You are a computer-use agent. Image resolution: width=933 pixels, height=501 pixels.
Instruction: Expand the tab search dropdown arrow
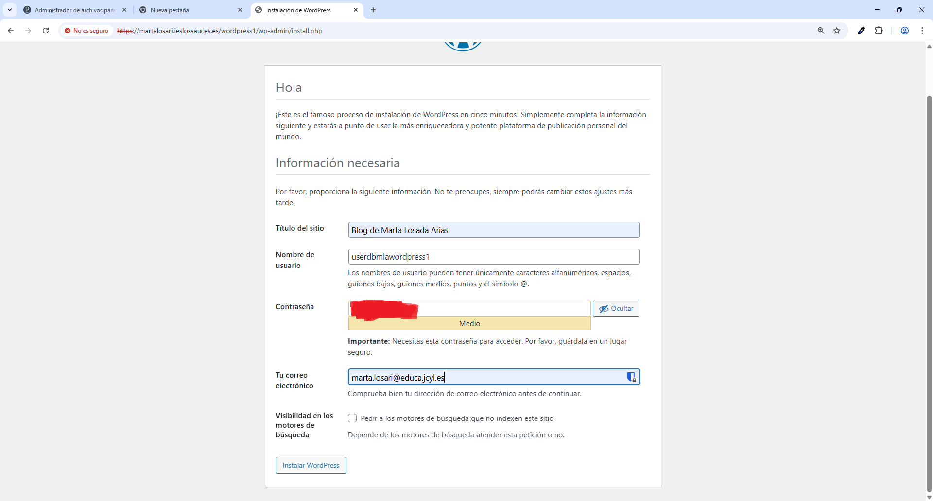coord(10,10)
